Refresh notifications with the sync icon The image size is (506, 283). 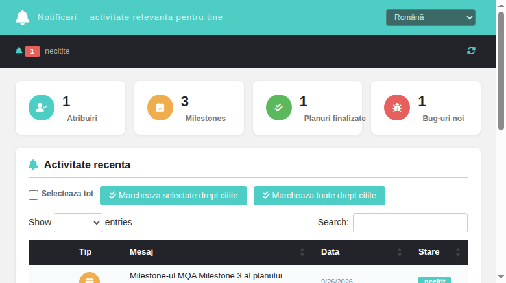point(471,51)
